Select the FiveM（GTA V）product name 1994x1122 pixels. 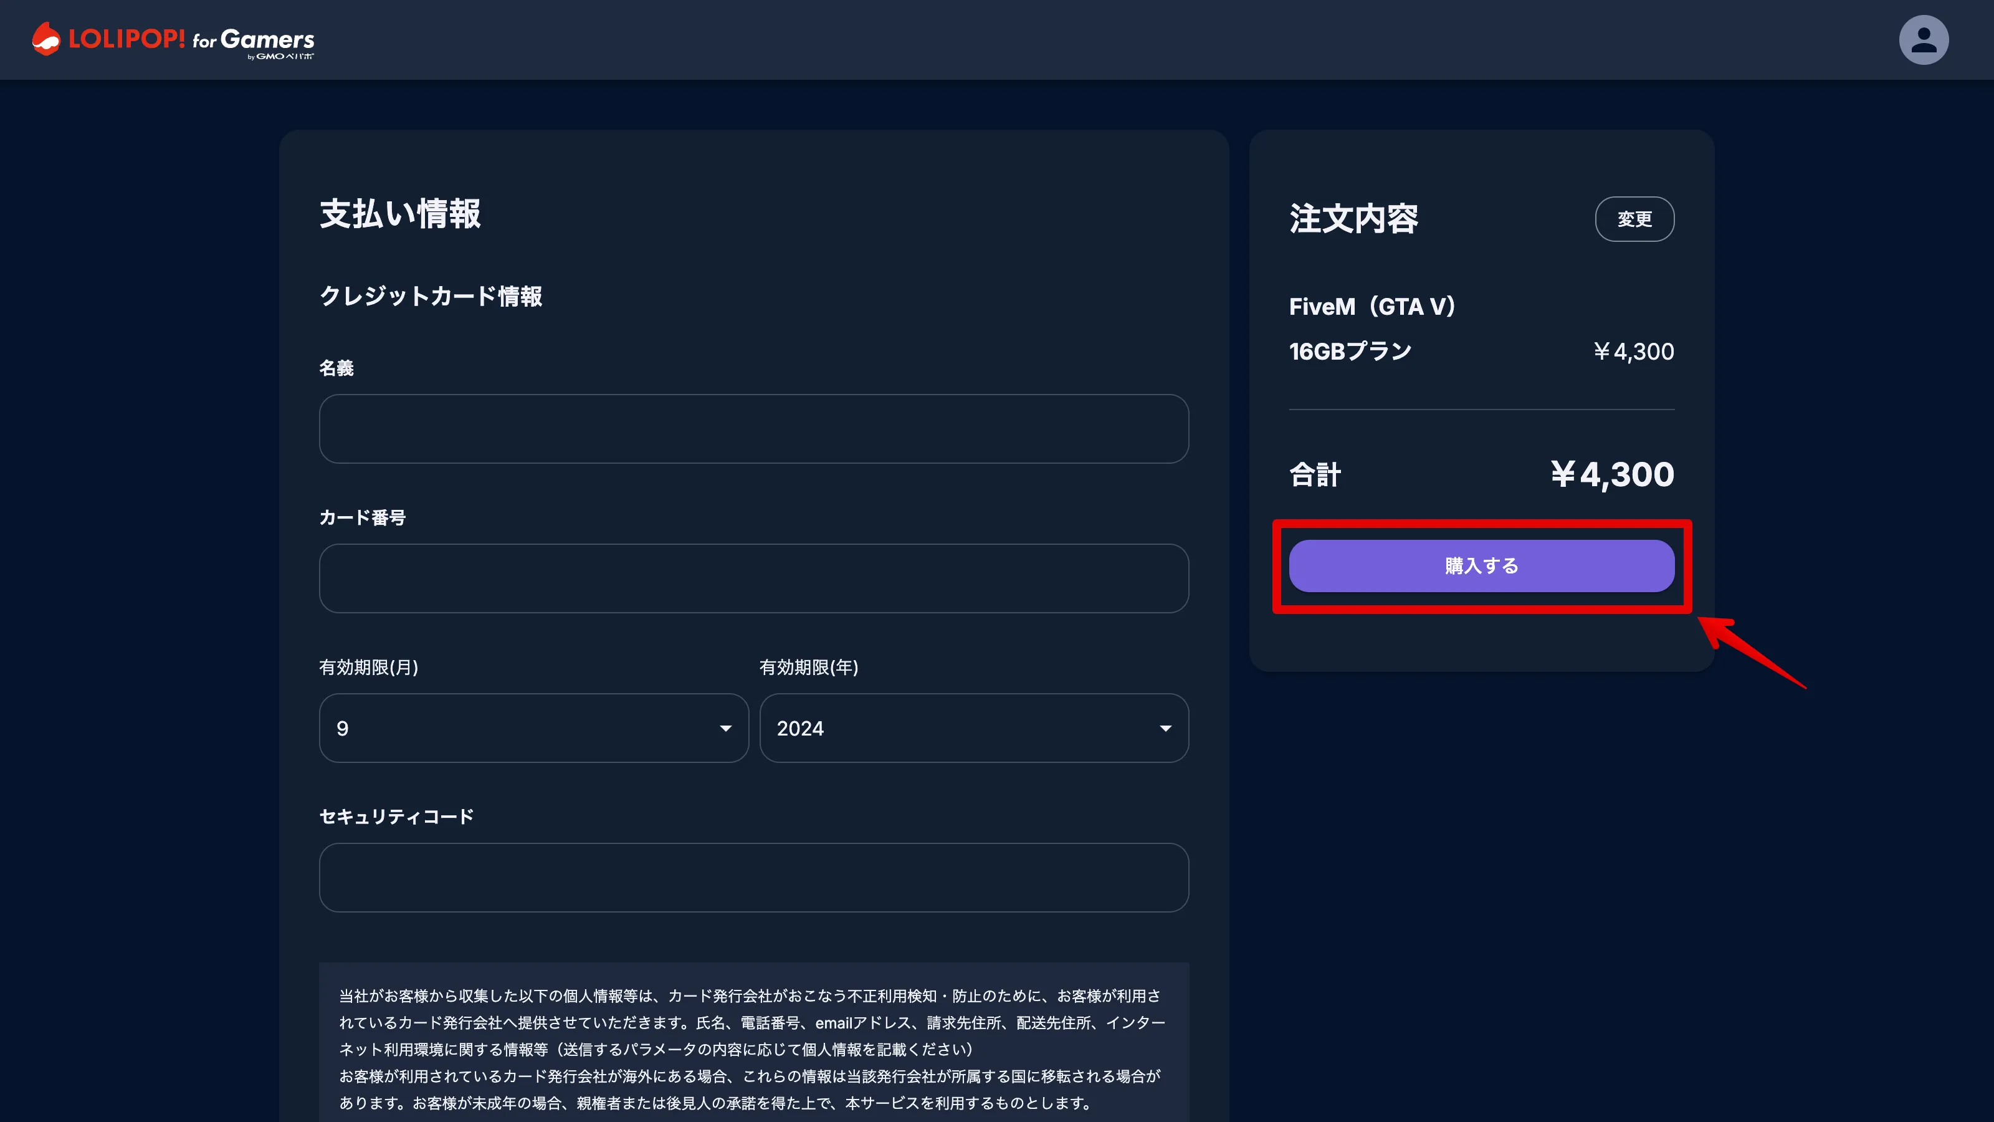click(1372, 307)
